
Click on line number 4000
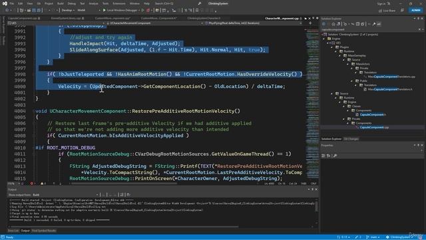point(20,87)
